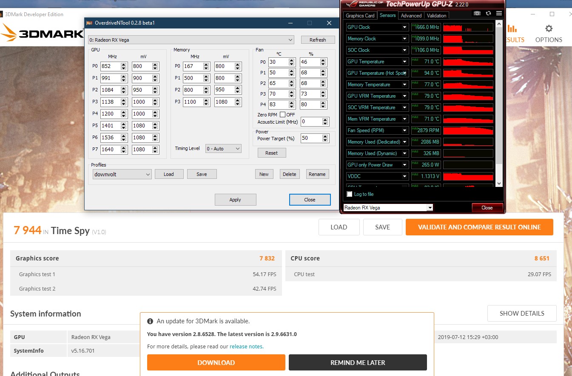Click the GPU Temperature (Hot Spot) history graph
Image resolution: width=572 pixels, height=376 pixels.
(x=468, y=73)
